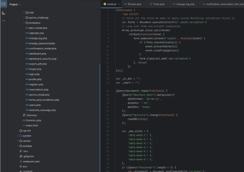The width and height of the screenshot is (244, 172).
Task: Click the script.js tab file icon
Action: 105,4
